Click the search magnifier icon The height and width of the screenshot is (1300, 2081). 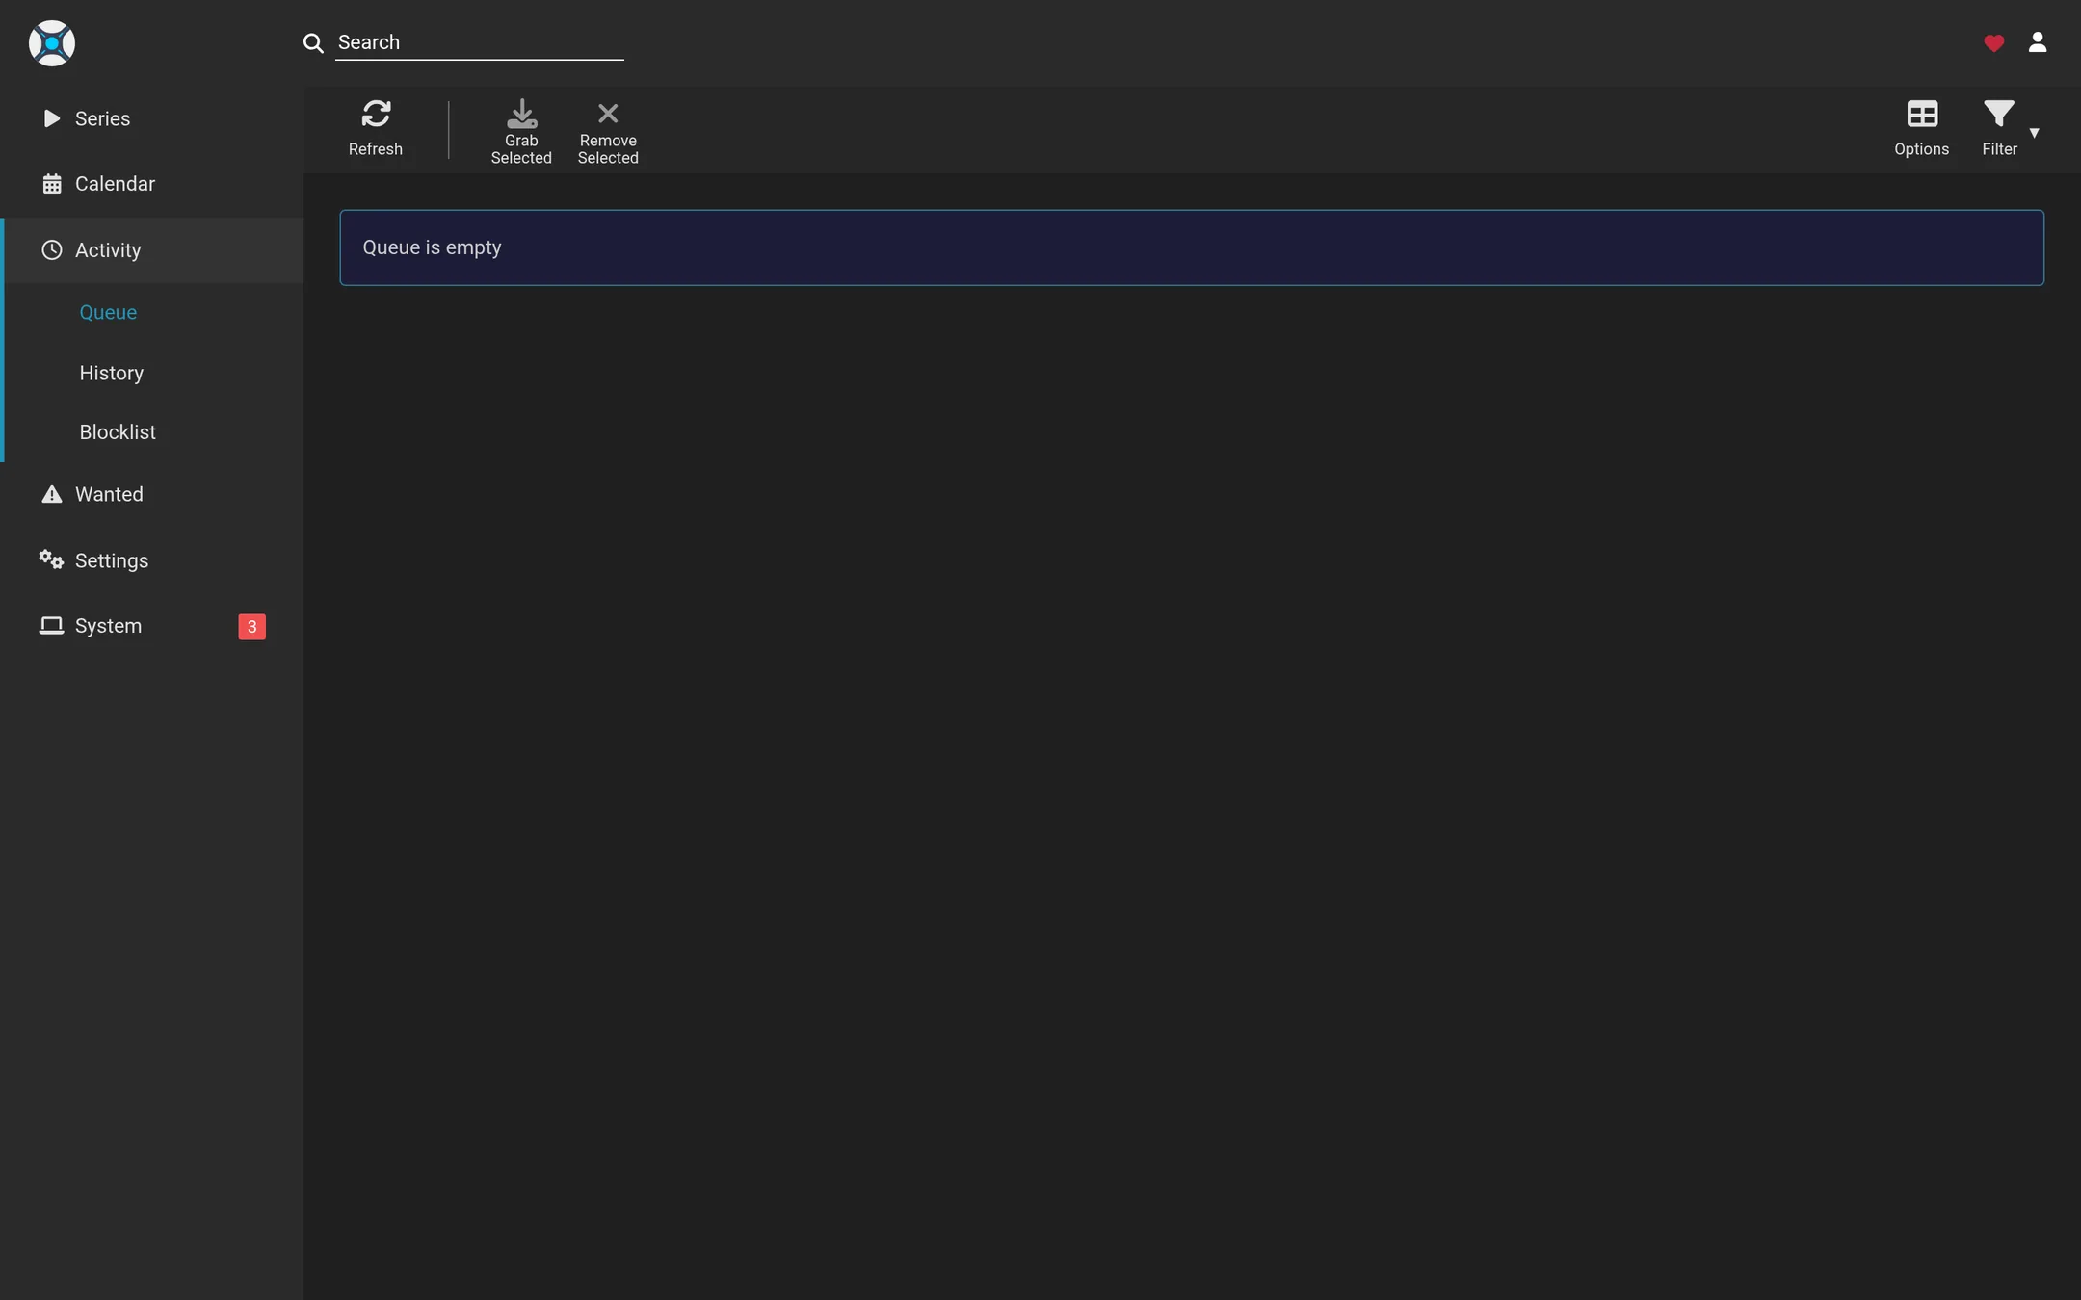click(313, 43)
